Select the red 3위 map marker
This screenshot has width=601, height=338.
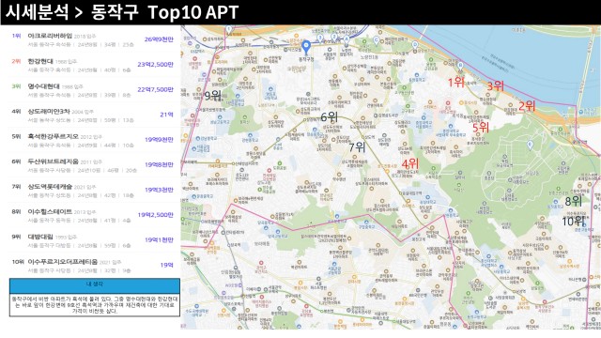click(x=495, y=85)
